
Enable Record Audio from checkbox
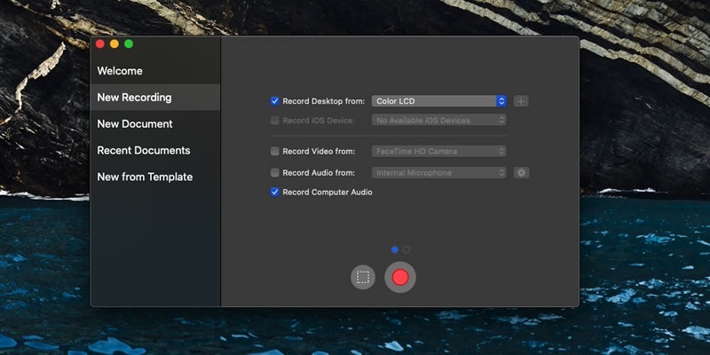(275, 172)
